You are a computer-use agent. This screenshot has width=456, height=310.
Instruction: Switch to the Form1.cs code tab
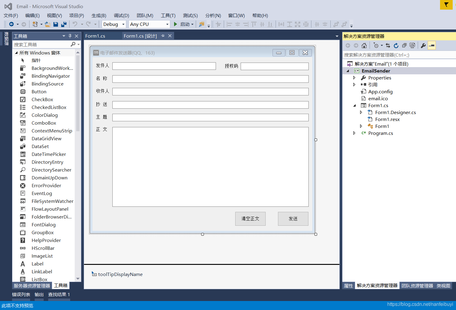click(95, 36)
